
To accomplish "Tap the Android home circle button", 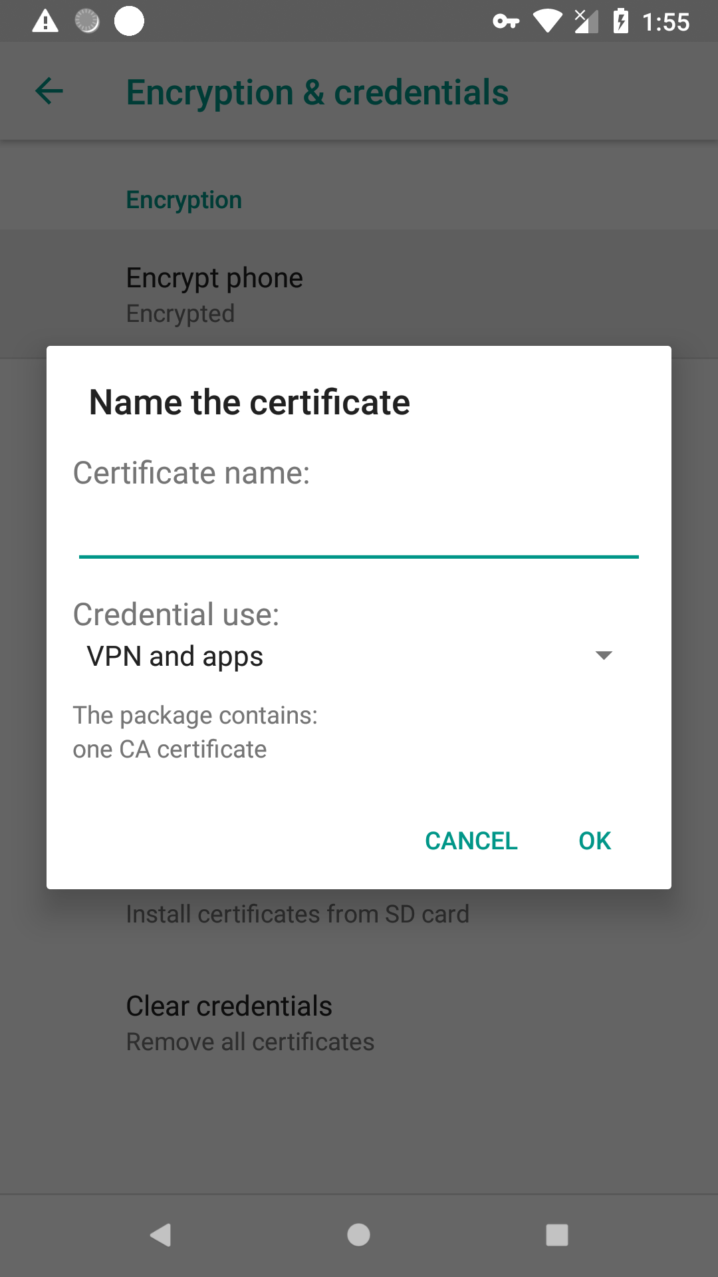I will coord(358,1235).
